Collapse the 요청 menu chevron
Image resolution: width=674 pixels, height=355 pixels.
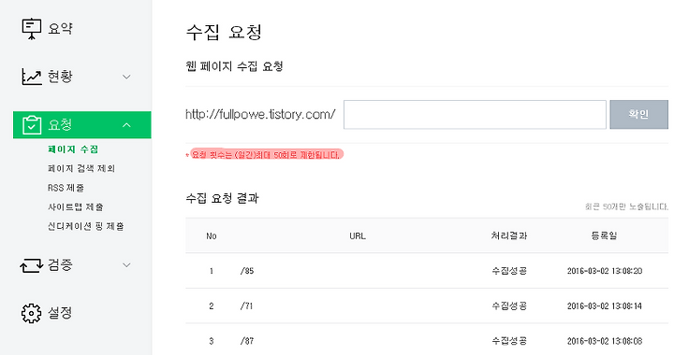point(126,125)
